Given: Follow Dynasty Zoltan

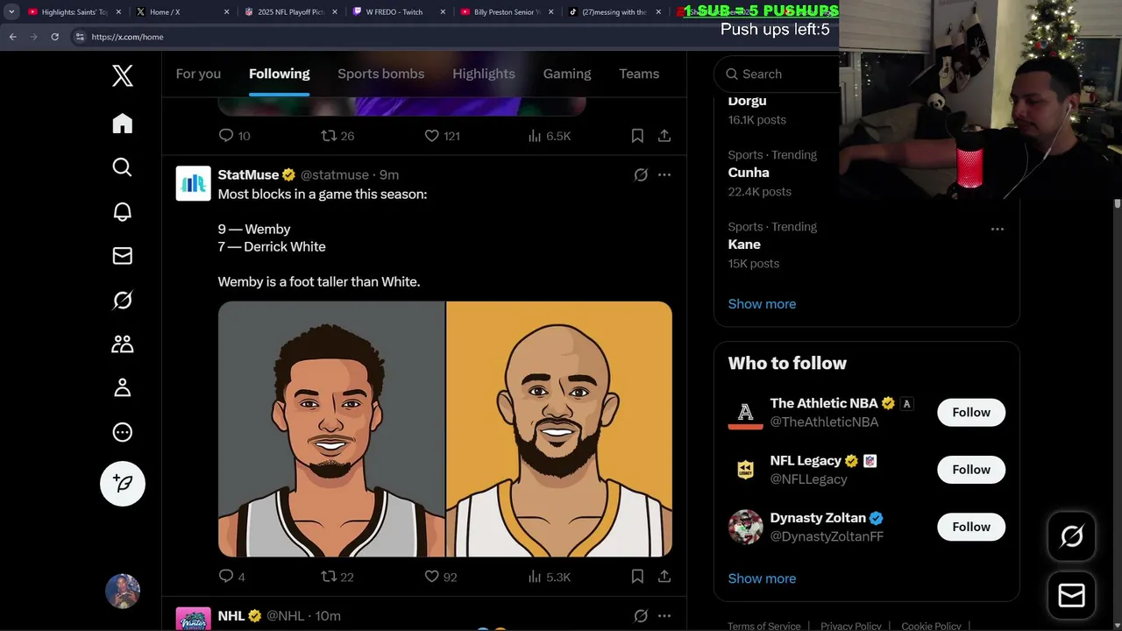Looking at the screenshot, I should pos(971,527).
